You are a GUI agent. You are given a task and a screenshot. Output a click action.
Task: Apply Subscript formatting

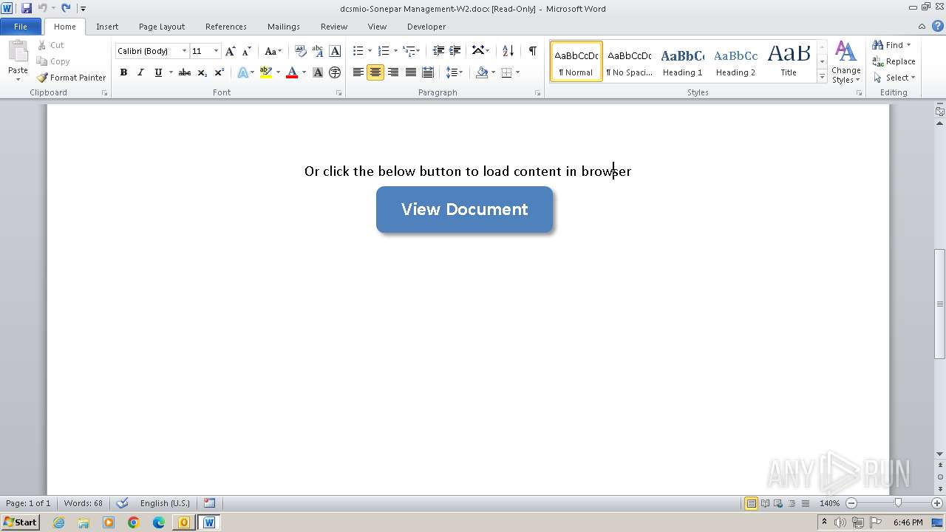(203, 72)
